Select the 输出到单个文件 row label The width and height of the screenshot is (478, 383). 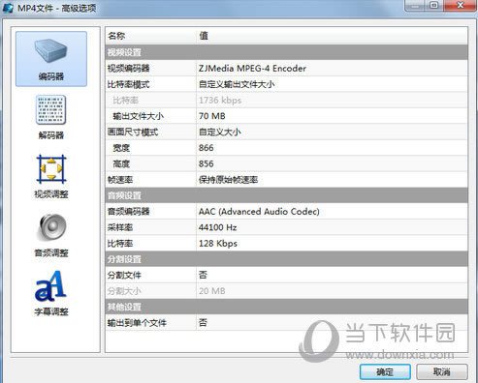click(137, 323)
